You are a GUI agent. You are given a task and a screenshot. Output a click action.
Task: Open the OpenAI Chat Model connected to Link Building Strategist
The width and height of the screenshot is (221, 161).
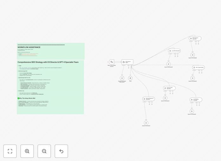(x=192, y=111)
